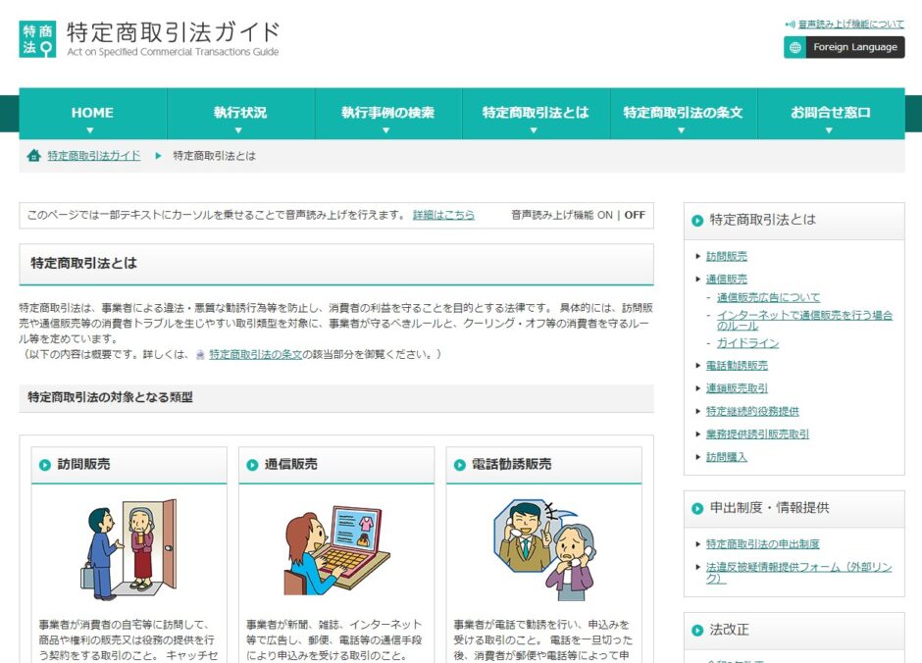Expand the 執行事例の検索 navigation menu
The image size is (922, 663).
385,113
